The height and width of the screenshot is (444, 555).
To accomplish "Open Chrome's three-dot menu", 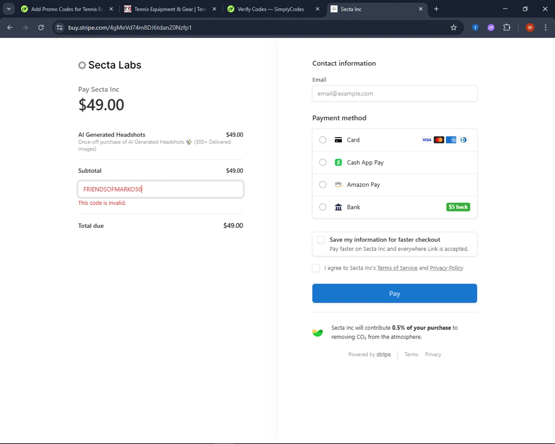I will tap(545, 27).
